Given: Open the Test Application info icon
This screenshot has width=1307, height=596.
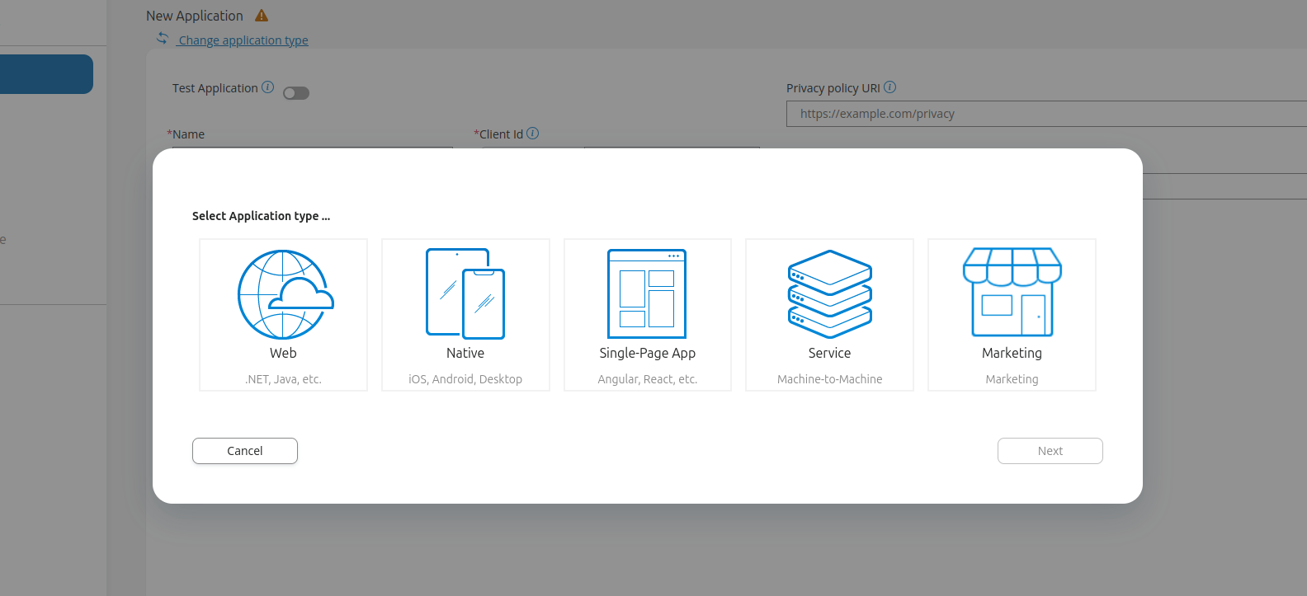Looking at the screenshot, I should click(268, 87).
